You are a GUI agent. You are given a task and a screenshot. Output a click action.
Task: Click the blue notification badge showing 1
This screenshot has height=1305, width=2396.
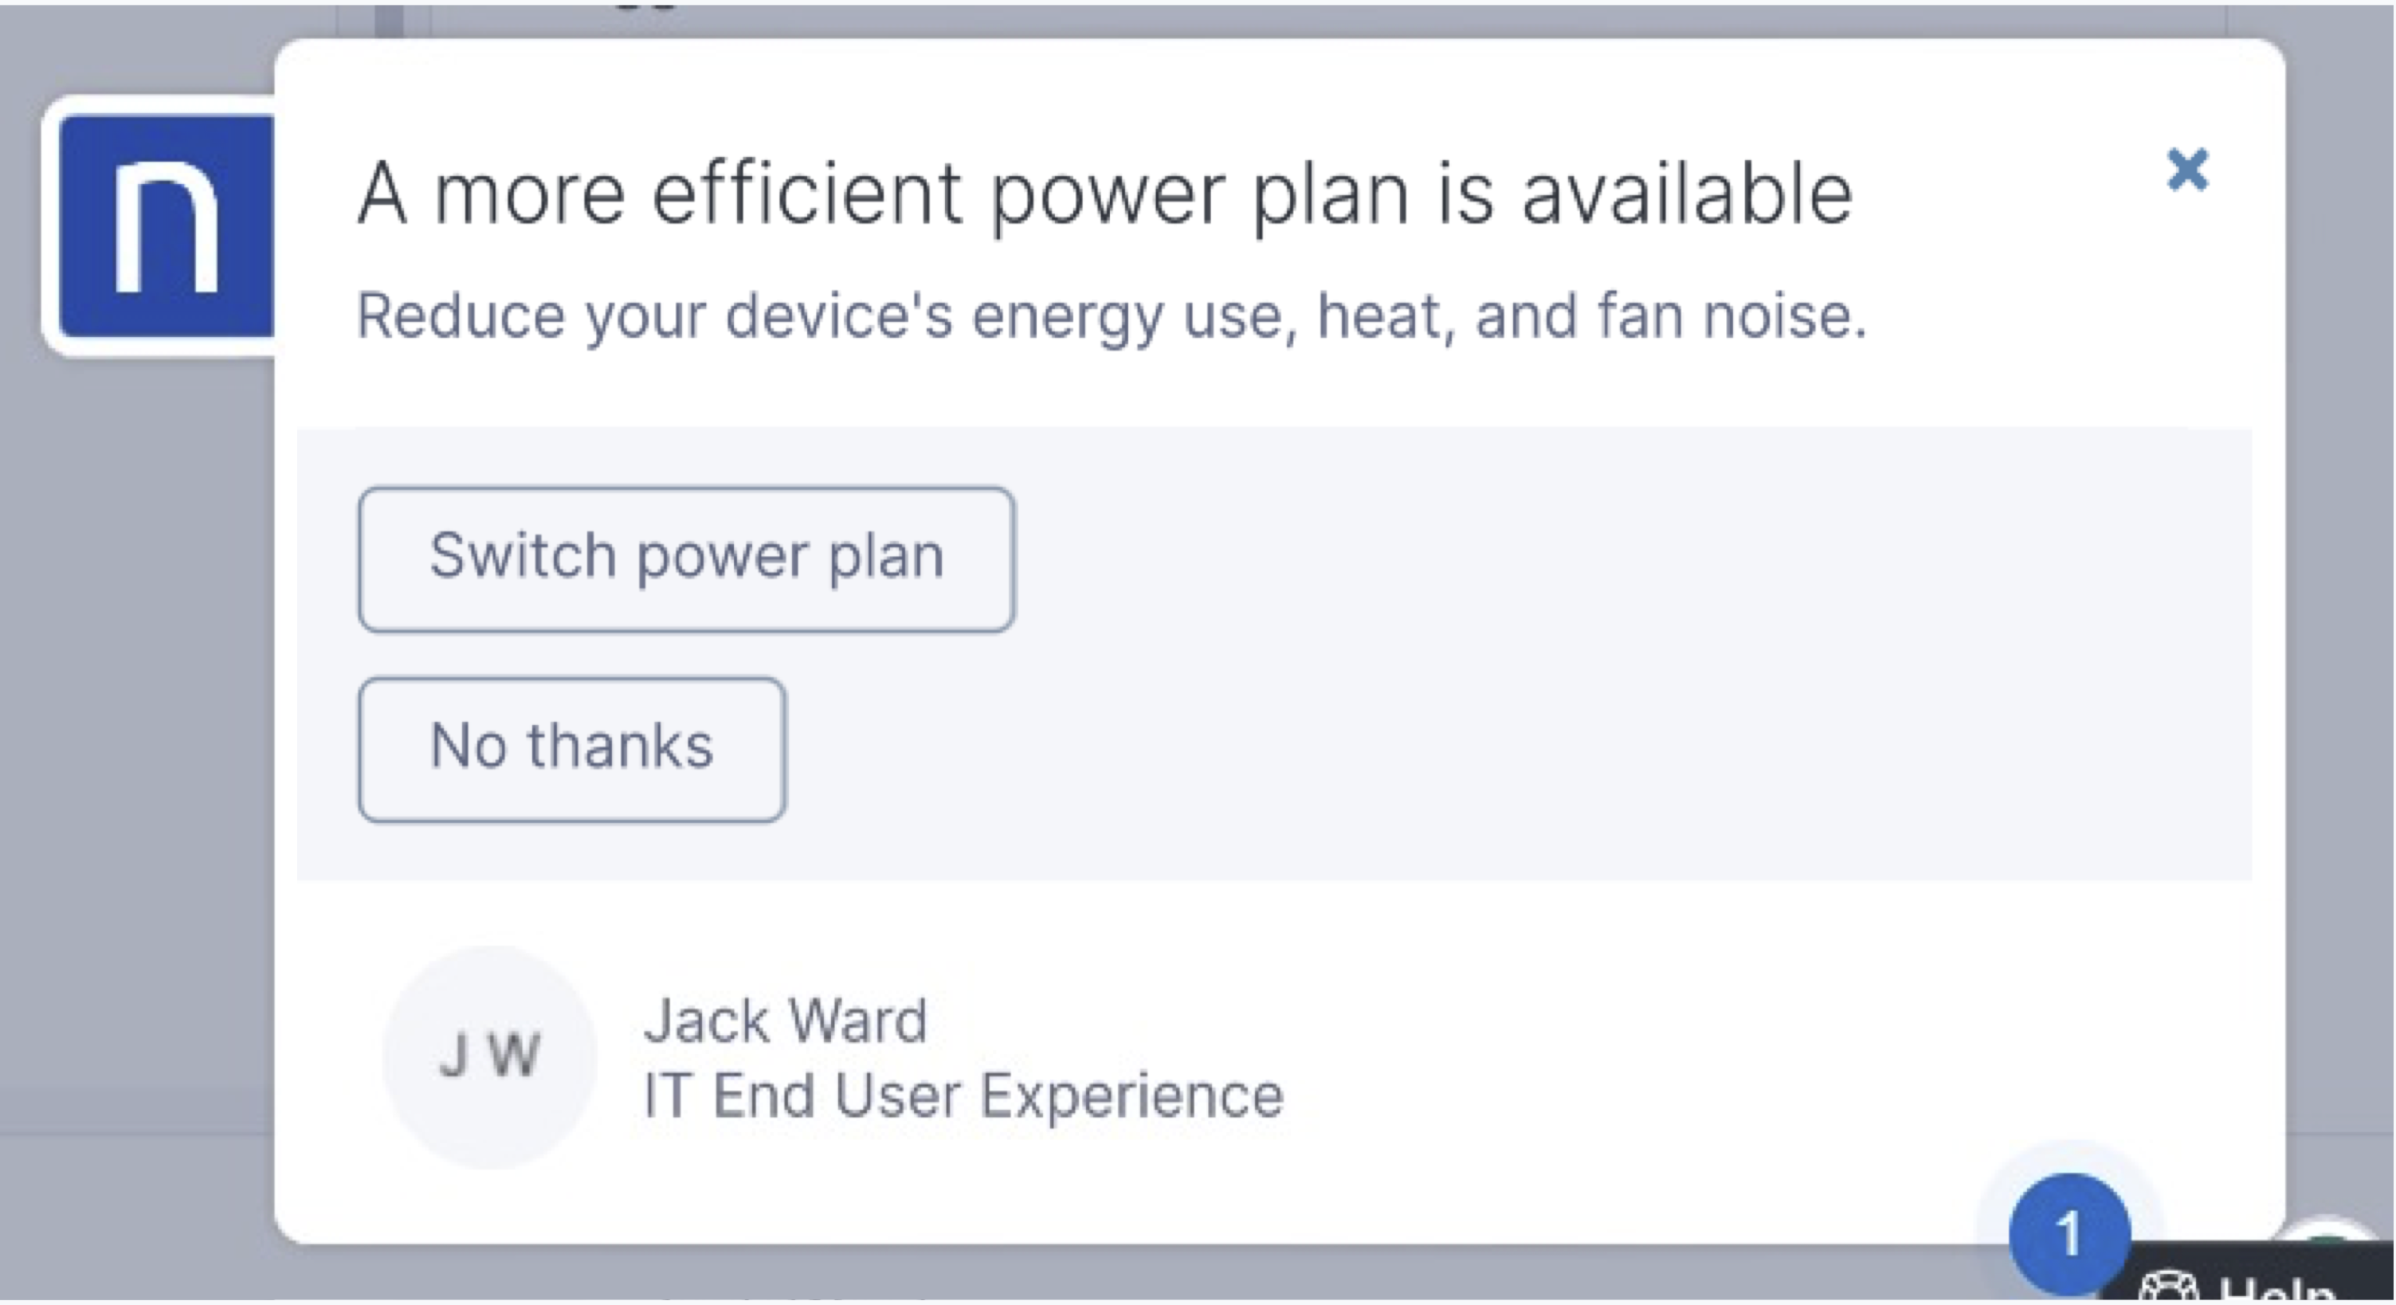2069,1234
